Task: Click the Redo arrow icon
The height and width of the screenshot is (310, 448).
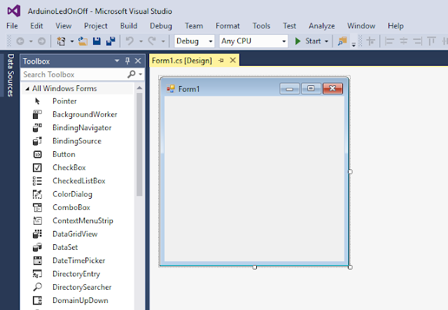Action: point(152,41)
